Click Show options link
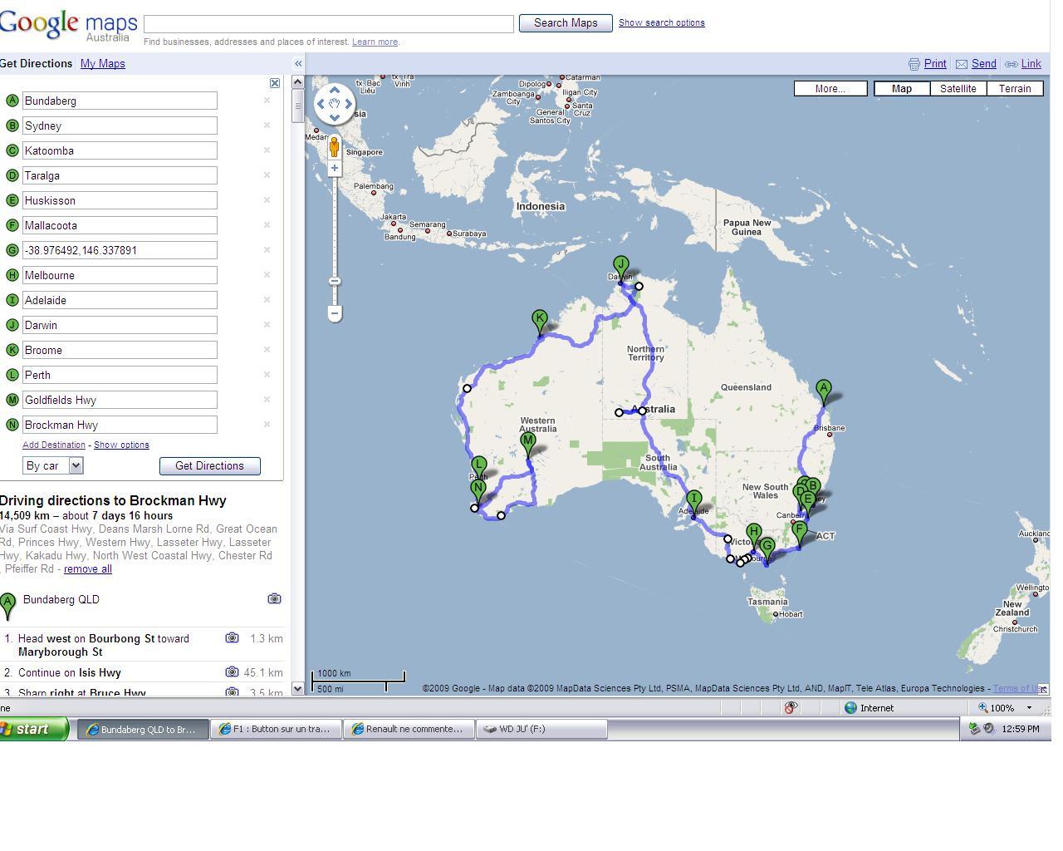This screenshot has height=851, width=1063. (121, 445)
